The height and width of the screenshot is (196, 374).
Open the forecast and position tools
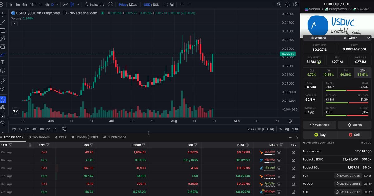tap(3, 47)
